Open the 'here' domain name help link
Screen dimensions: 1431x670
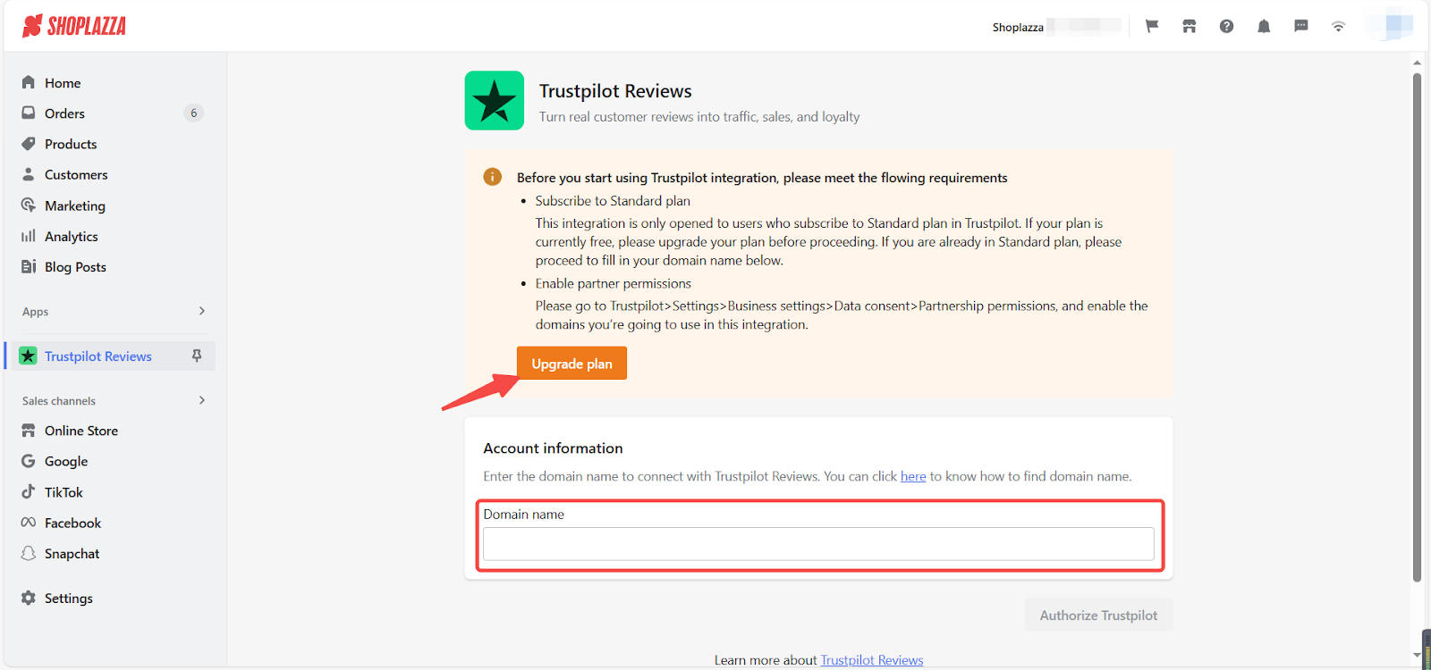click(x=913, y=476)
